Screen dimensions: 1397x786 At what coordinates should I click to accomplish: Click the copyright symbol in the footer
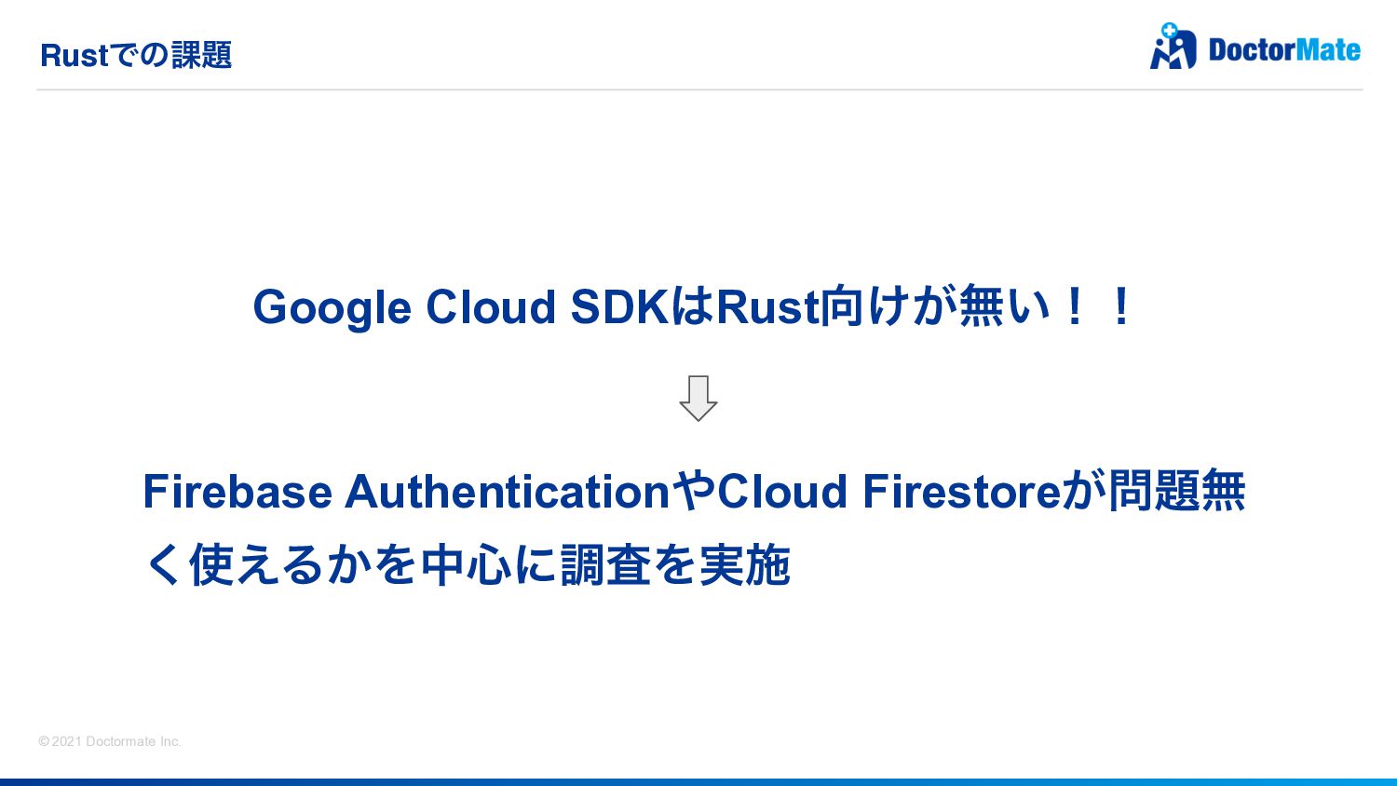pyautogui.click(x=44, y=741)
